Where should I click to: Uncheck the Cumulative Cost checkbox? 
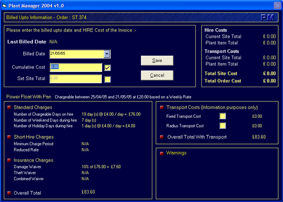(108, 68)
